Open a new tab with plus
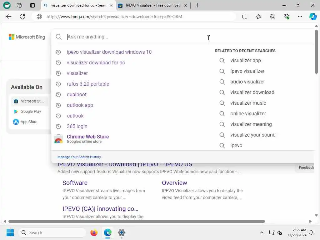The height and width of the screenshot is (240, 320). tap(197, 5)
